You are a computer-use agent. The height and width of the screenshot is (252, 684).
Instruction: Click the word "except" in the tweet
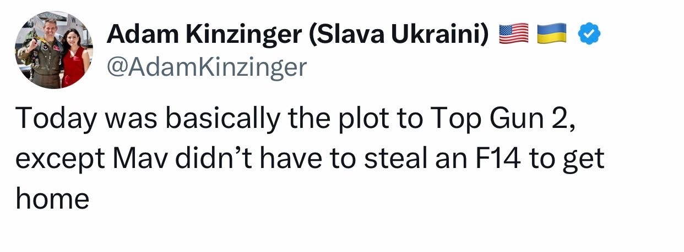point(61,160)
